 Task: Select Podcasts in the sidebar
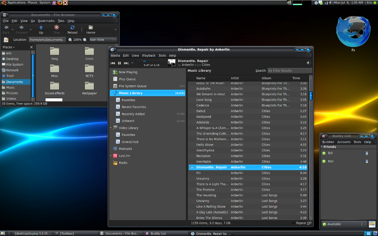[147, 149]
